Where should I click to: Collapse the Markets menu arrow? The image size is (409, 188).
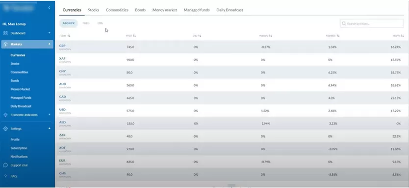(50, 44)
